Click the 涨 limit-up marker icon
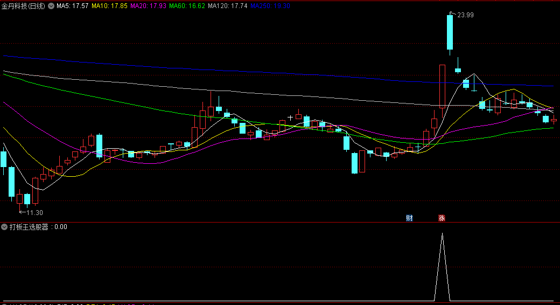 tap(442, 218)
